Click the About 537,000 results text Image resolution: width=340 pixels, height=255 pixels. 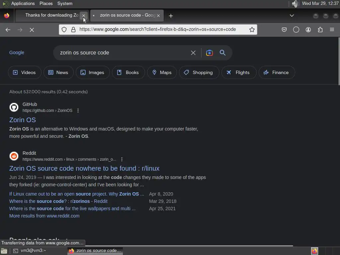point(48,92)
